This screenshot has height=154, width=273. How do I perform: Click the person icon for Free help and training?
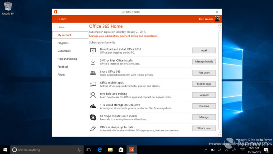(93, 95)
